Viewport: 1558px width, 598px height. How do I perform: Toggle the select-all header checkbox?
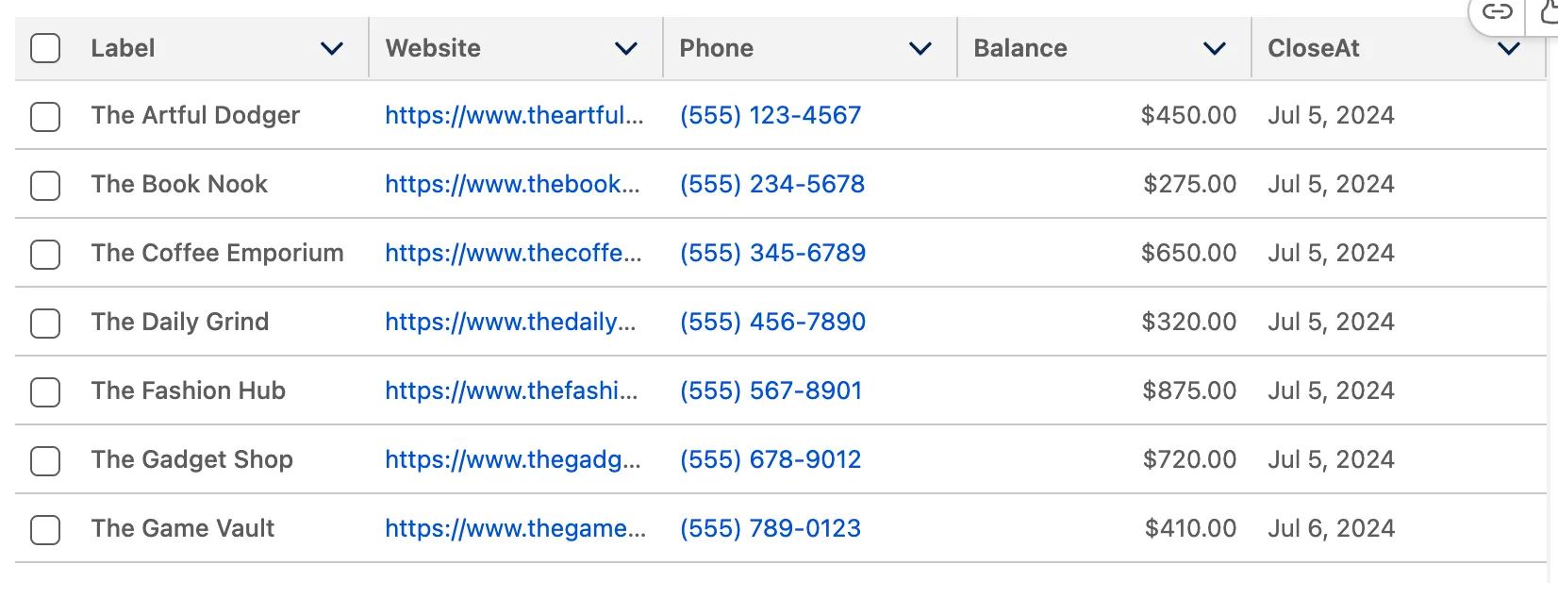tap(45, 48)
